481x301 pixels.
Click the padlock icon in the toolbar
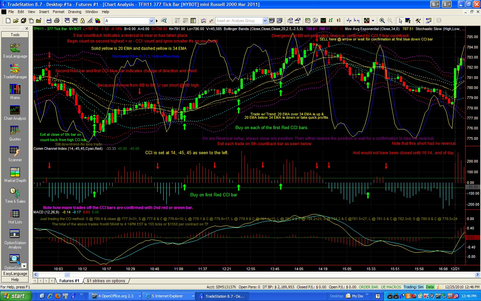tap(82, 21)
